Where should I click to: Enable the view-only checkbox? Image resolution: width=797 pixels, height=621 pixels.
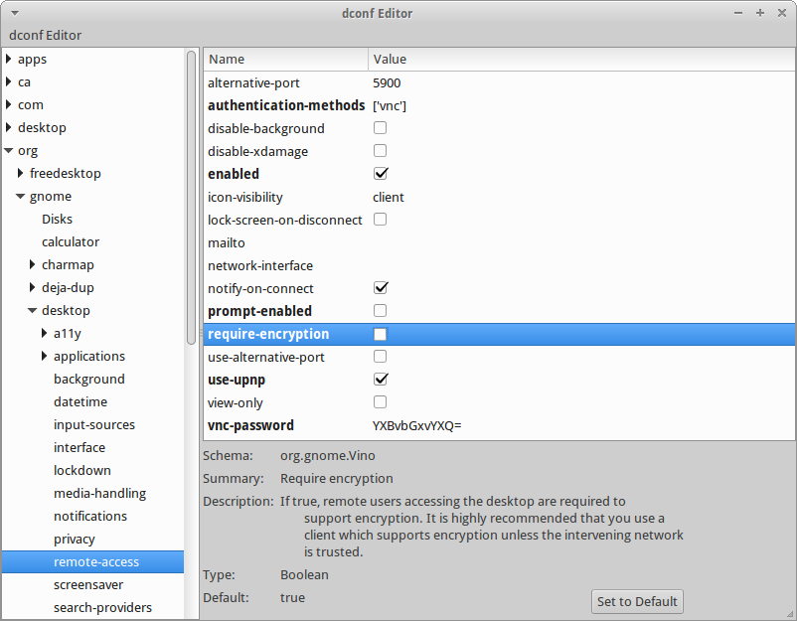[380, 402]
